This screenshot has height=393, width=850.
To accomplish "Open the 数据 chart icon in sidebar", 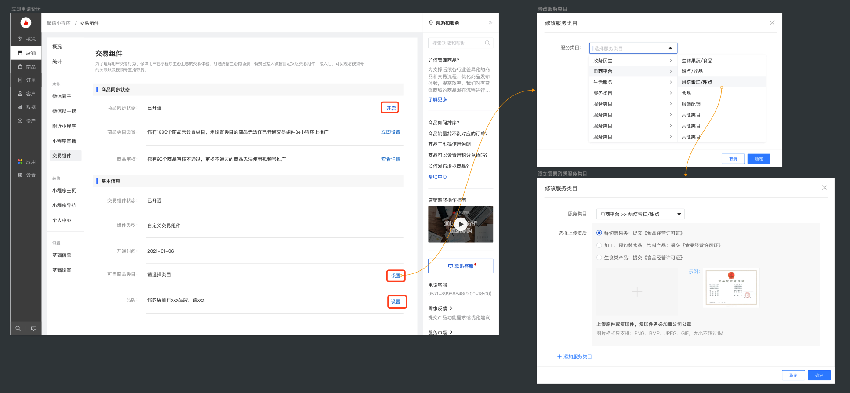I will (x=20, y=107).
